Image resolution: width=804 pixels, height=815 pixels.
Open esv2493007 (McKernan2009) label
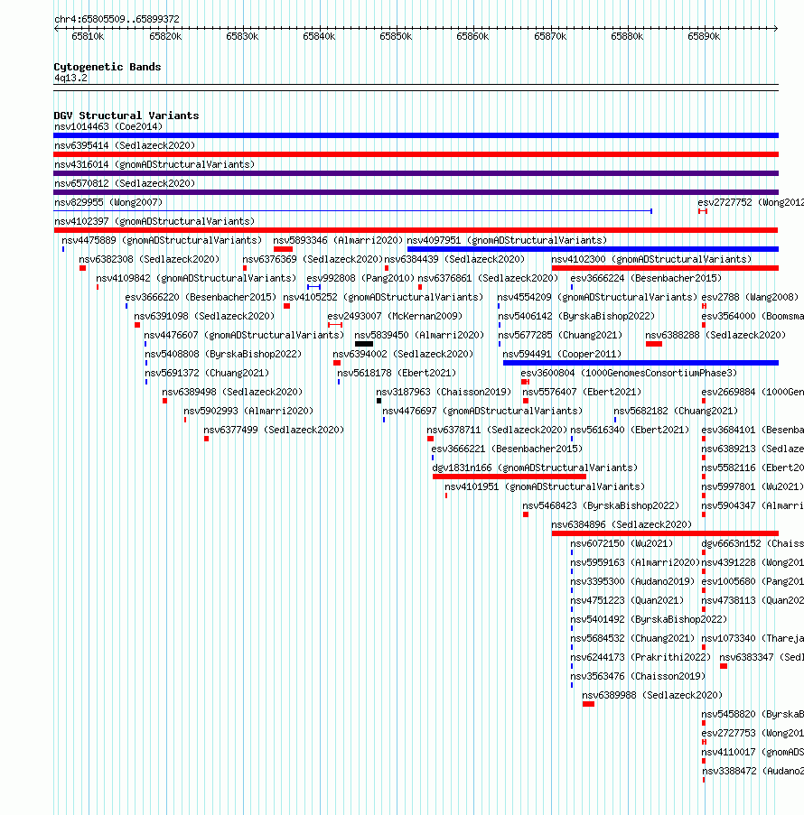(x=395, y=317)
